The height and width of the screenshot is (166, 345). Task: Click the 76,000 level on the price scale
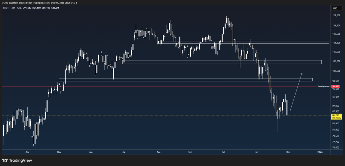[x=335, y=147]
